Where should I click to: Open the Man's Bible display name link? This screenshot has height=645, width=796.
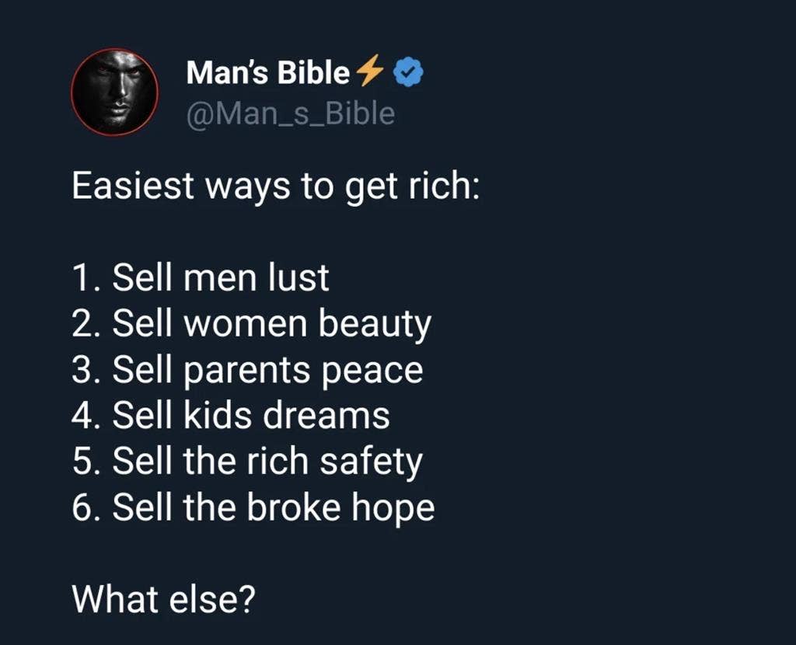pyautogui.click(x=268, y=72)
